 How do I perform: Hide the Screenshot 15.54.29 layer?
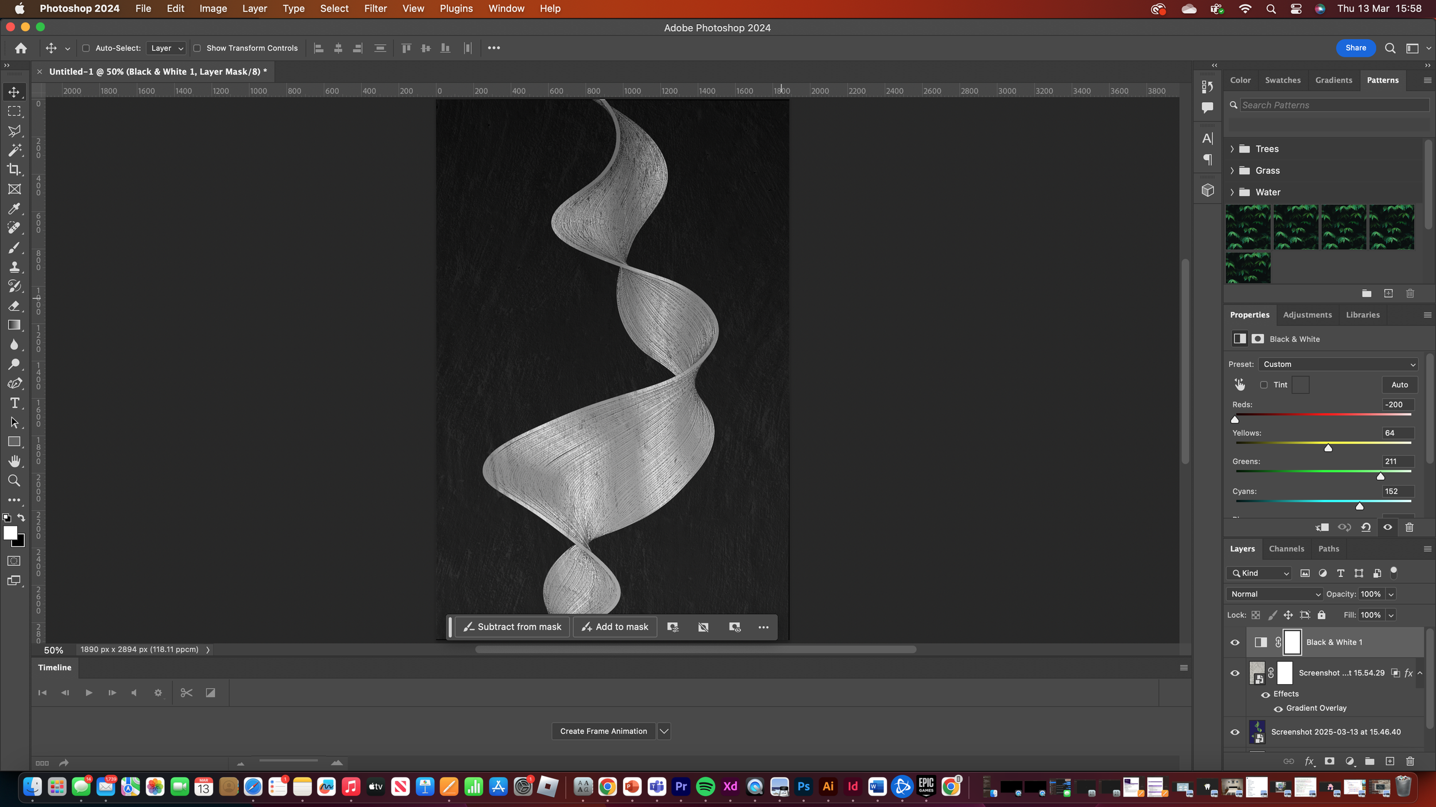pyautogui.click(x=1234, y=673)
